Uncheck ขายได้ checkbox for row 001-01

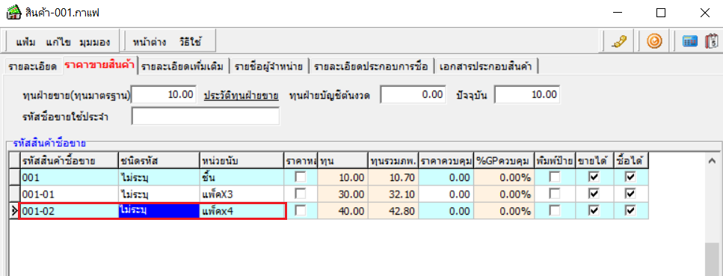[594, 194]
